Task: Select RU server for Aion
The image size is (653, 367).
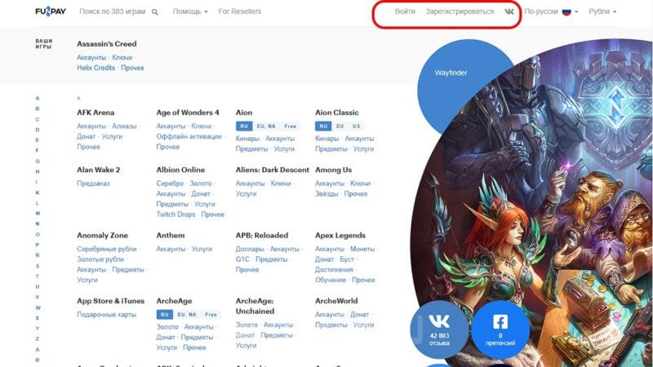Action: click(244, 126)
